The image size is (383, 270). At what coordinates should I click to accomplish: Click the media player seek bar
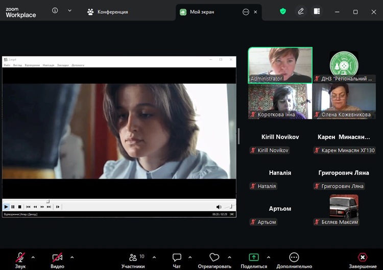click(x=117, y=201)
